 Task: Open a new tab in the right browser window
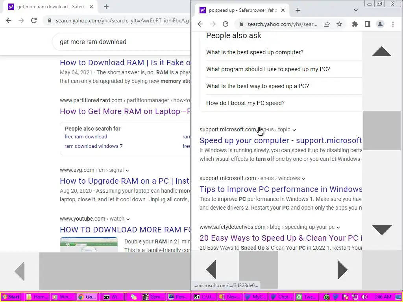[x=298, y=10]
